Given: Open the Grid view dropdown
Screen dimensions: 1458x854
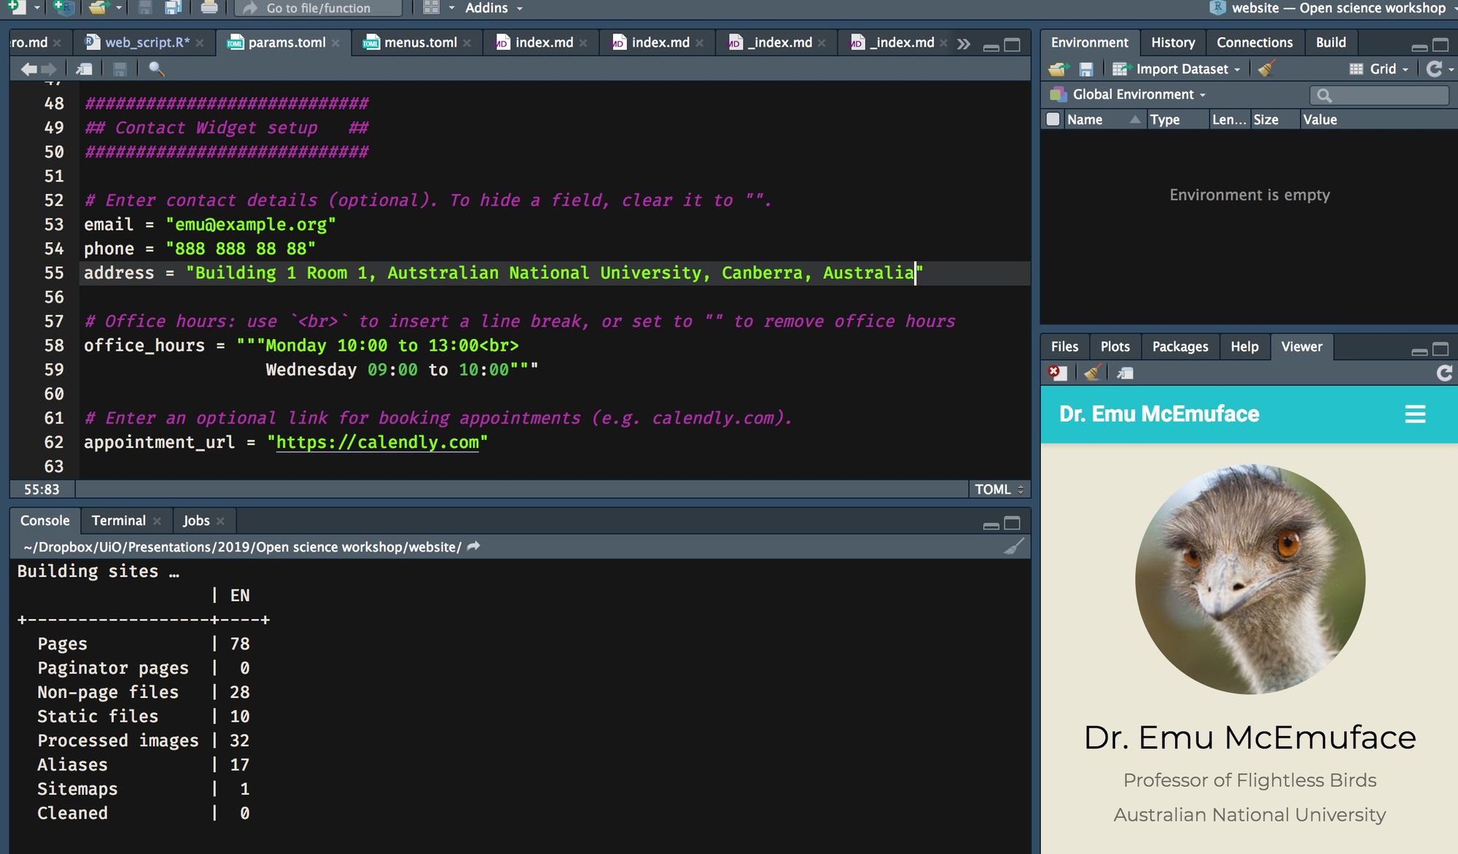Looking at the screenshot, I should pyautogui.click(x=1377, y=69).
